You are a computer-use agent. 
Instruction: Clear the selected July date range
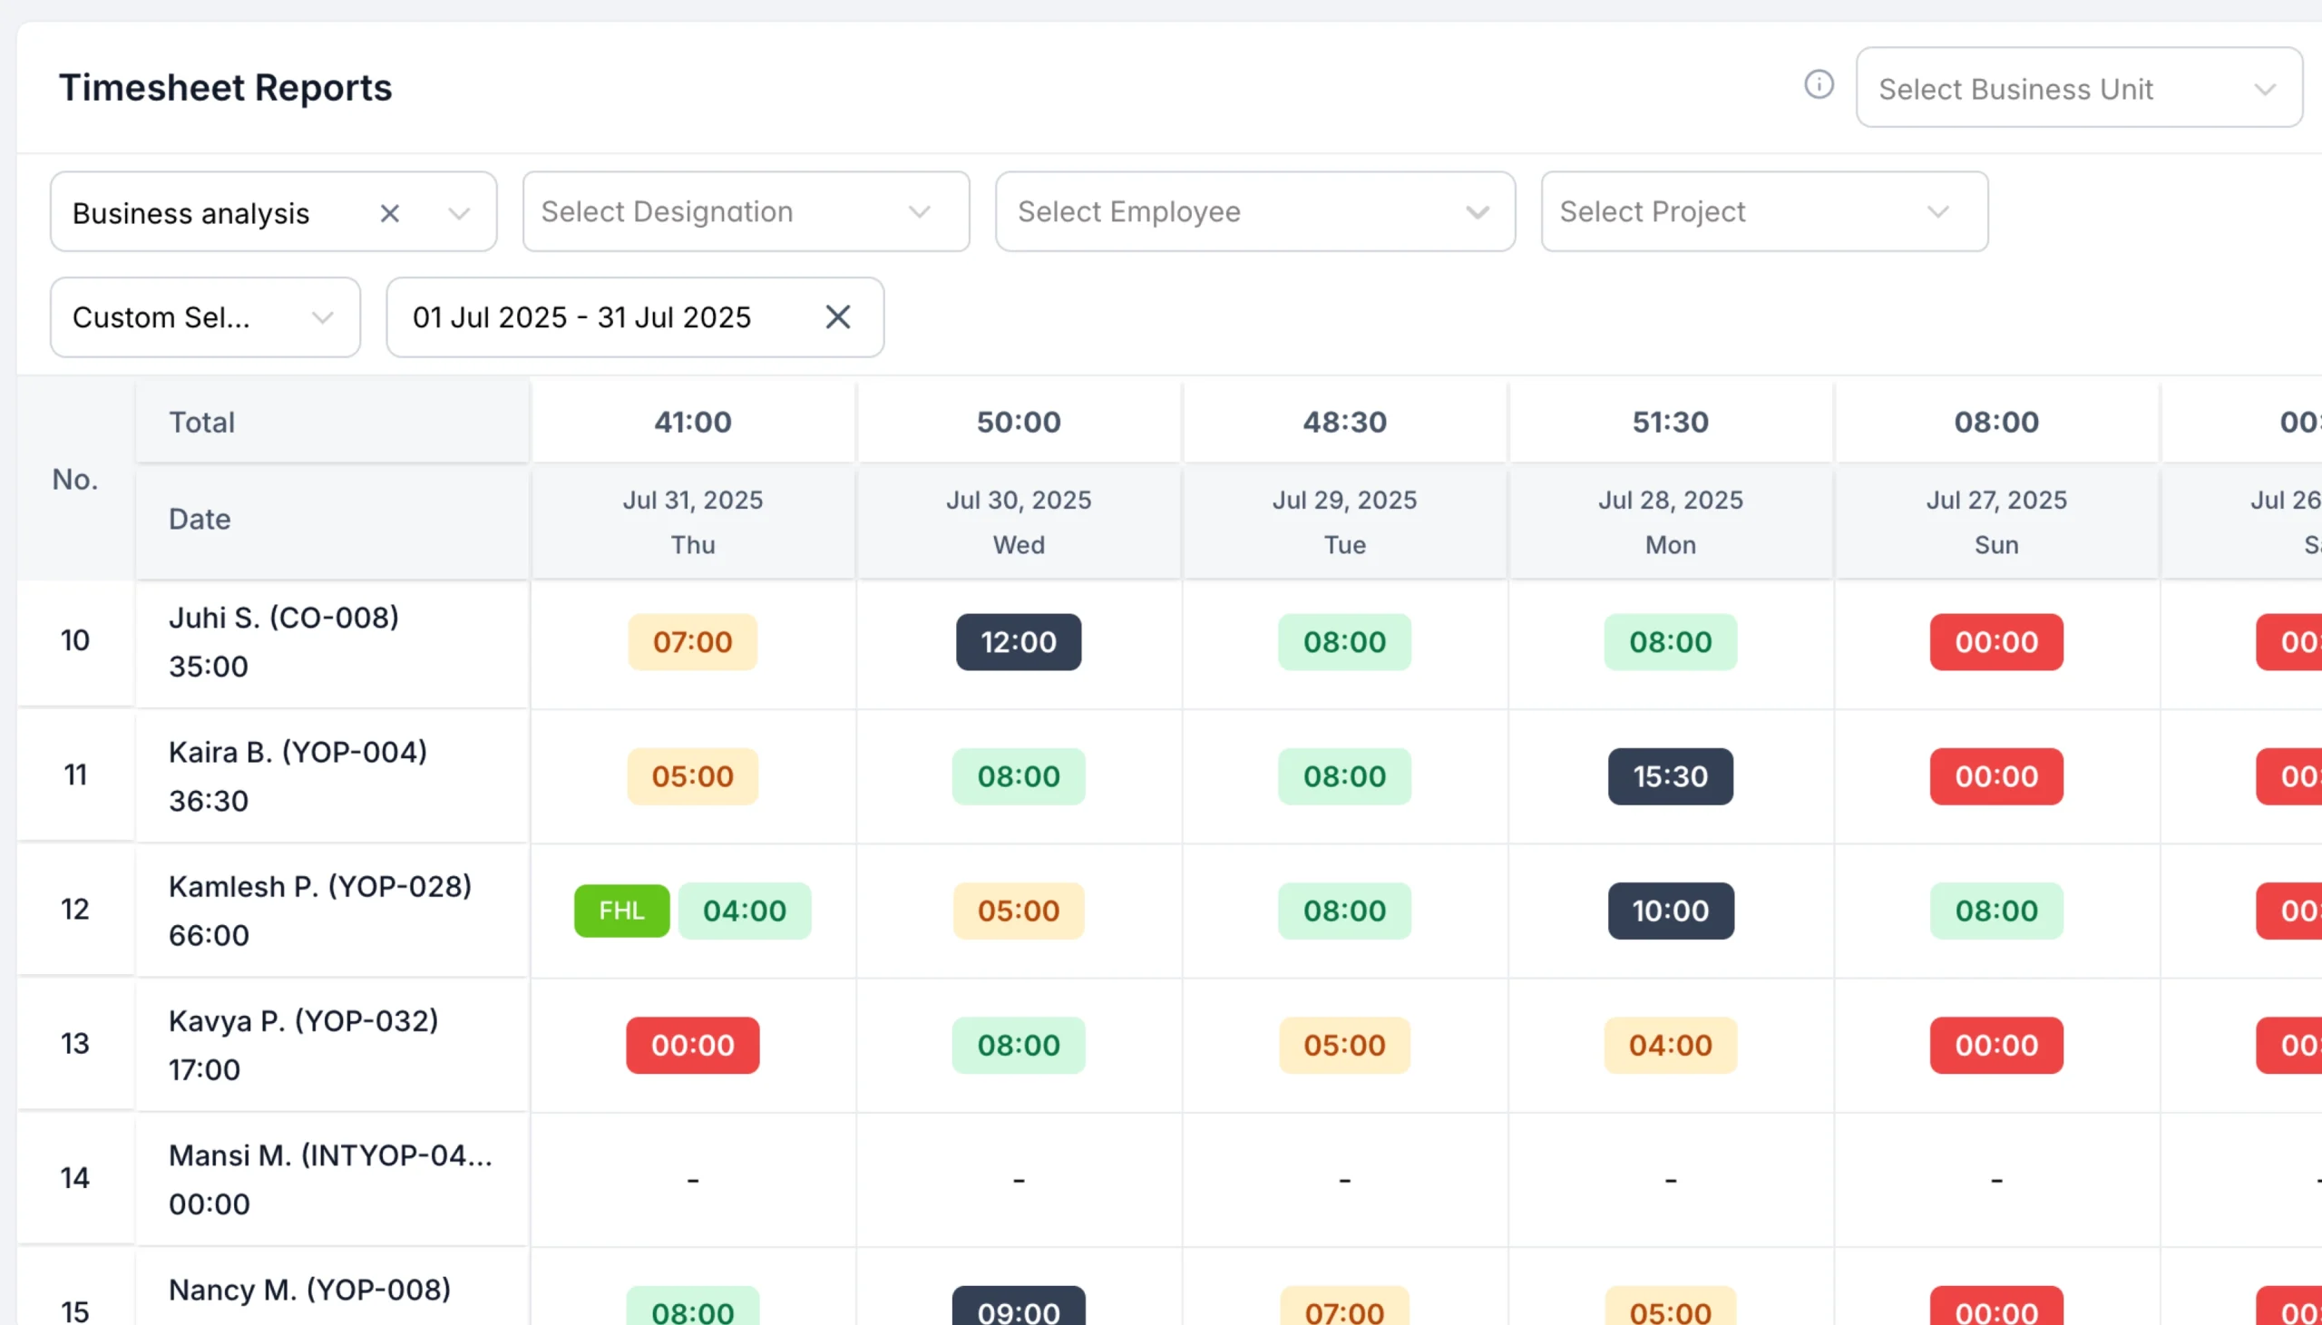coord(837,317)
